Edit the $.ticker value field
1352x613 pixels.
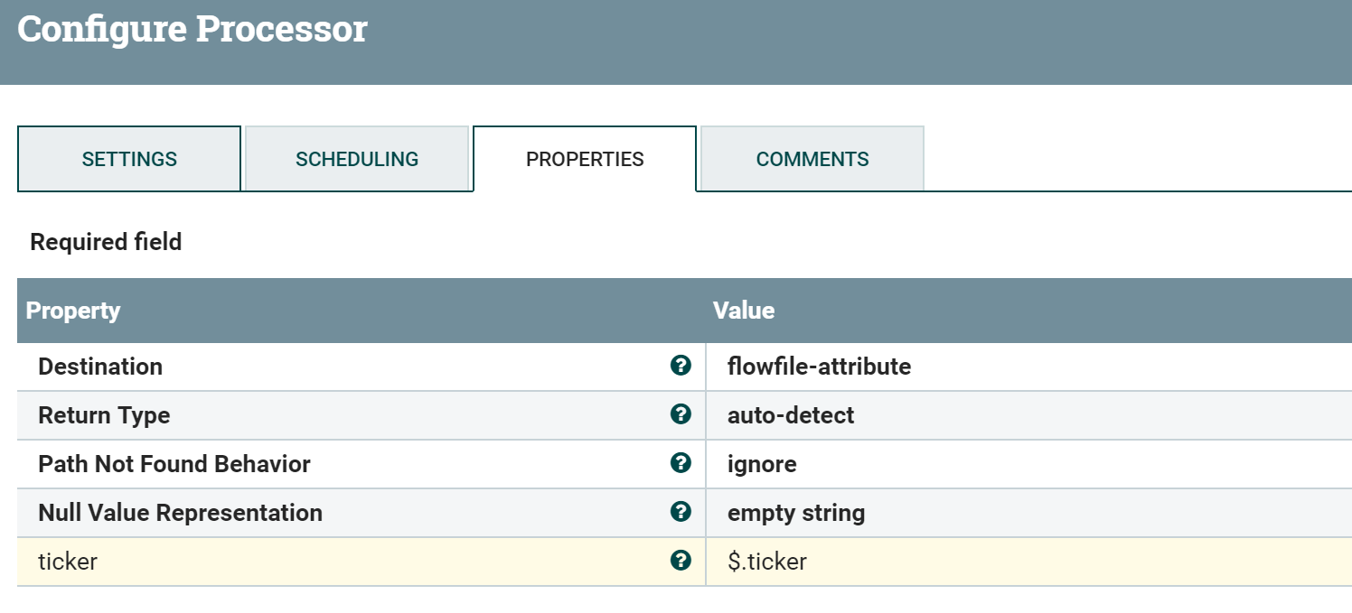[767, 561]
